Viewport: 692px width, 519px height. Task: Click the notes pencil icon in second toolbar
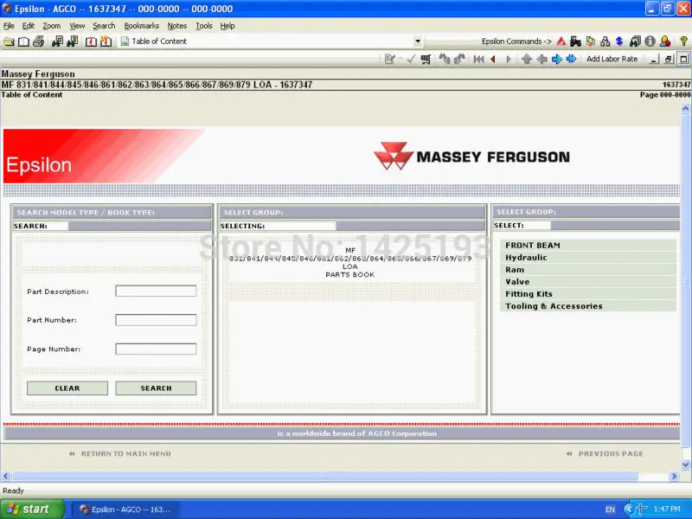click(389, 59)
